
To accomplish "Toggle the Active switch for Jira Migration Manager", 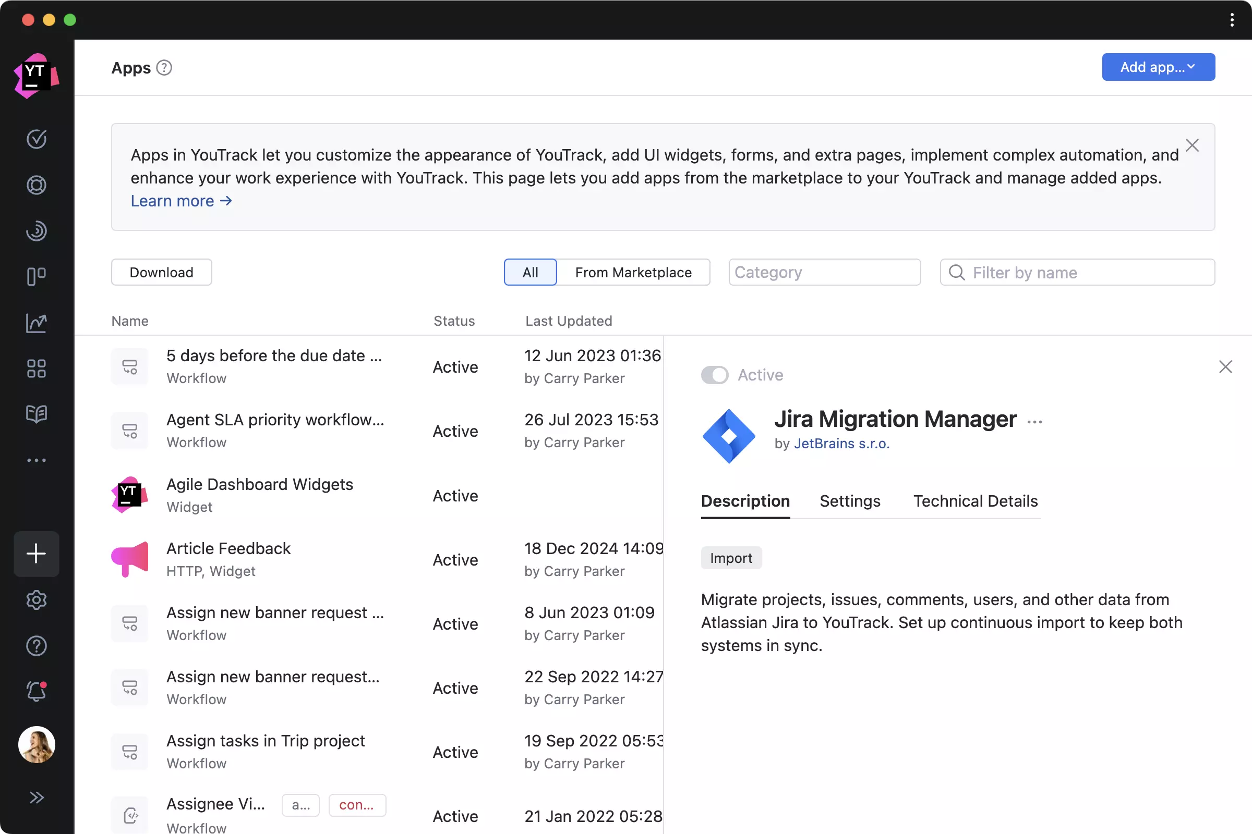I will click(714, 375).
